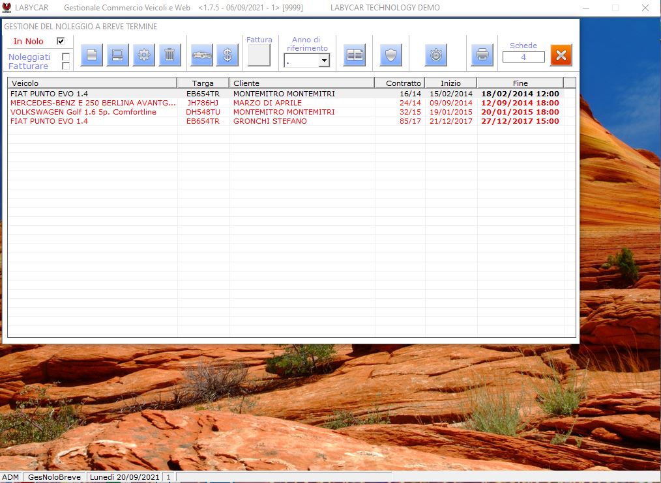The height and width of the screenshot is (483, 661).
Task: Click the car vehicle toolbar icon
Action: [202, 55]
